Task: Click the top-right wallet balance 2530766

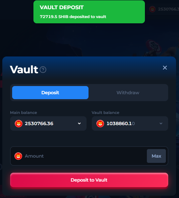Action: (x=169, y=9)
